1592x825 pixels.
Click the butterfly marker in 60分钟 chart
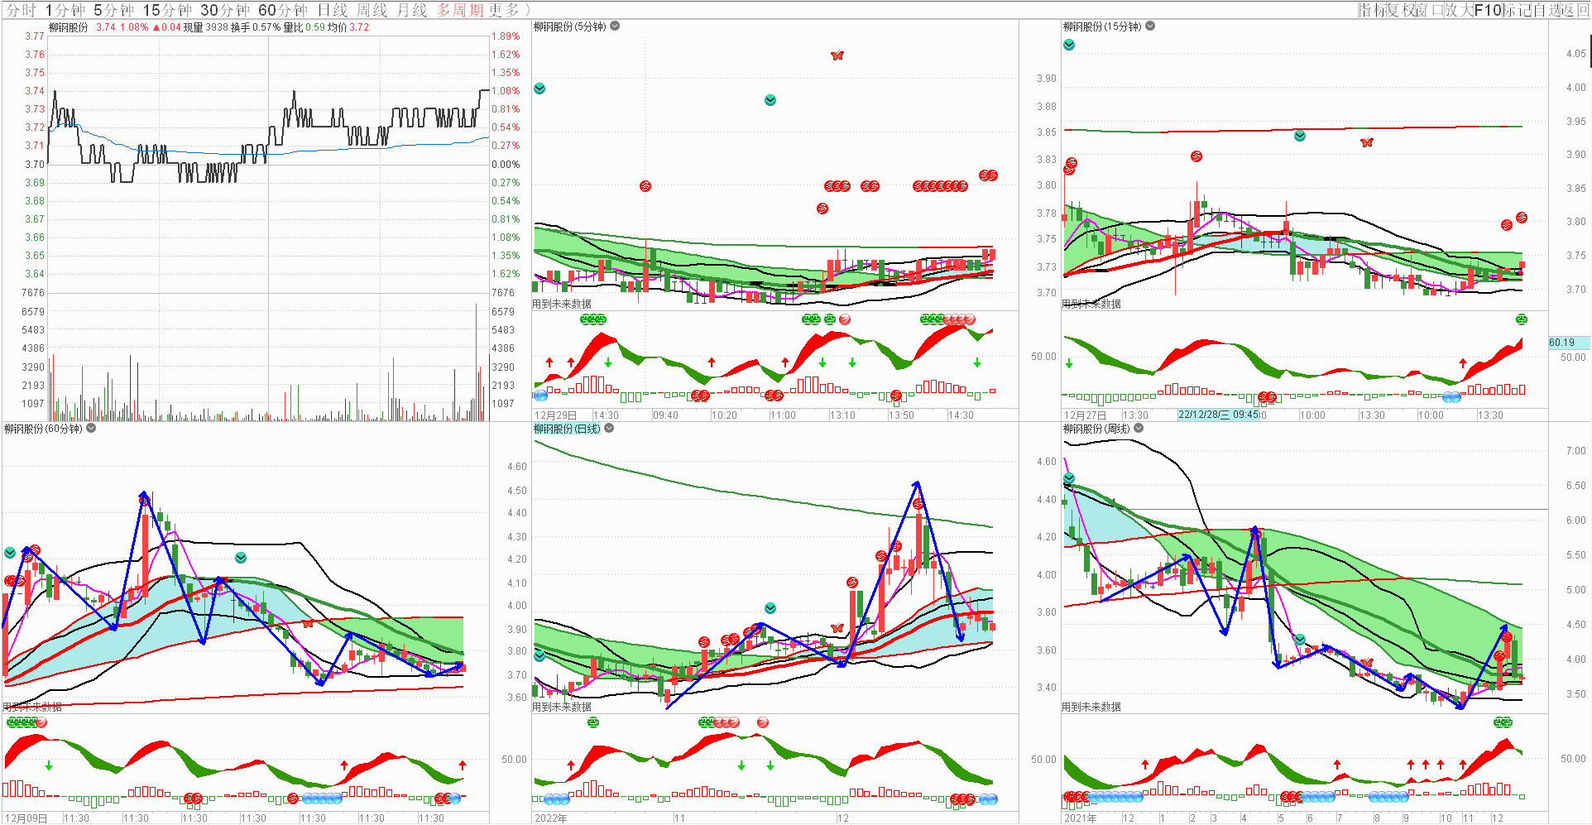[308, 623]
